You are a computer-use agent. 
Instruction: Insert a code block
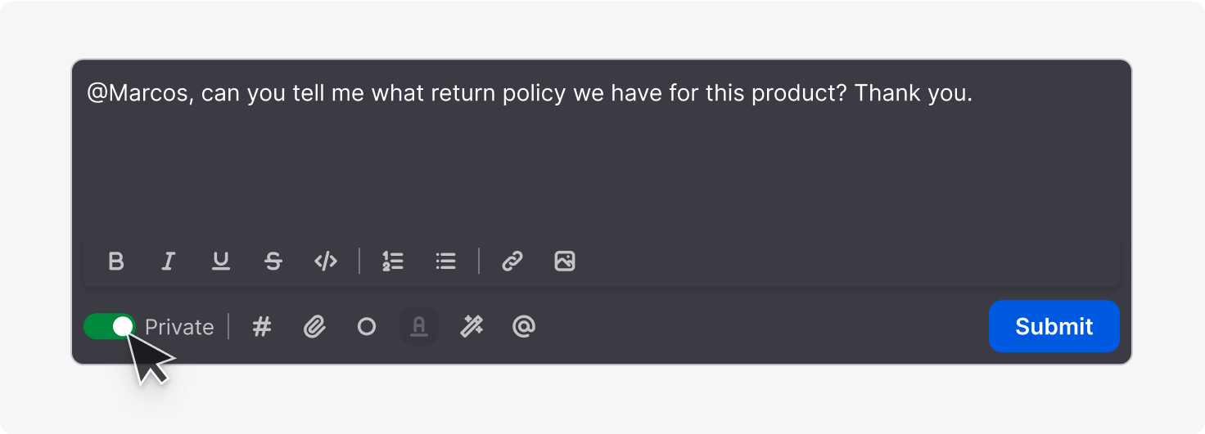coord(326,262)
